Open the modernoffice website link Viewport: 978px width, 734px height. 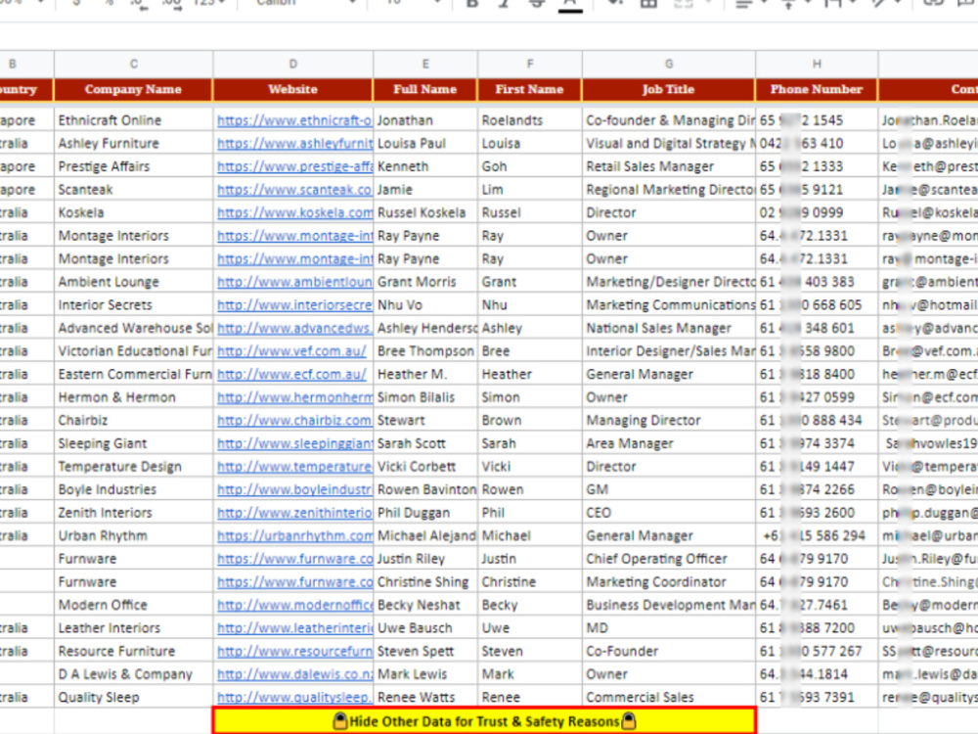294,606
